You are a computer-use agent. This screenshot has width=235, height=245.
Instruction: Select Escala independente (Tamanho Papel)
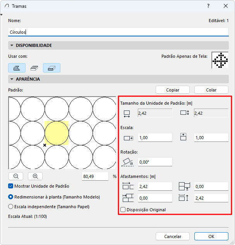10,207
